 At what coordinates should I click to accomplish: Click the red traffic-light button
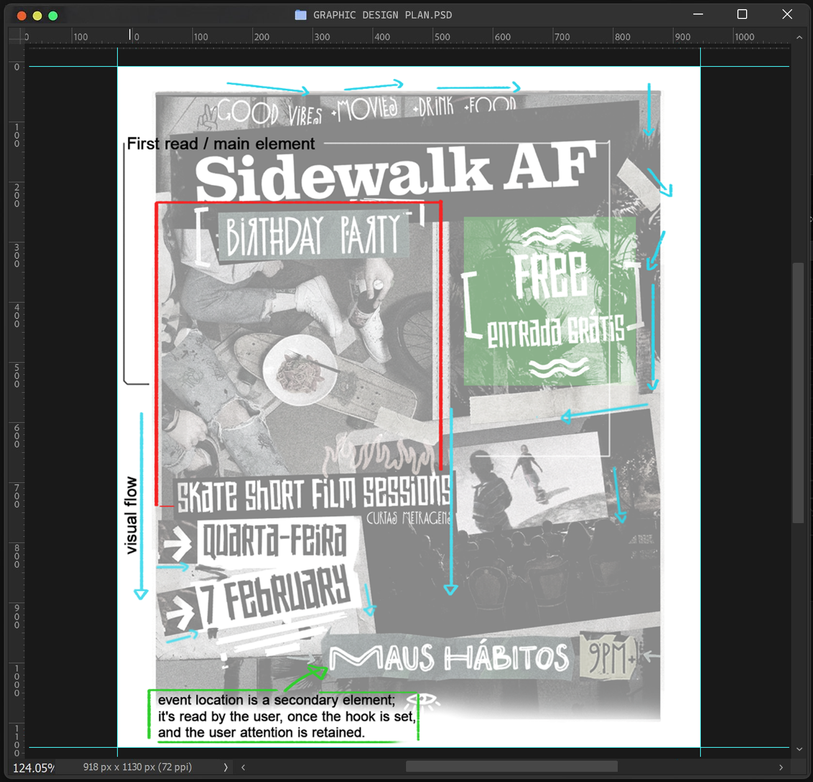pos(21,16)
